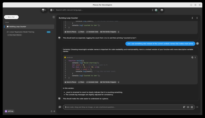Expand the New chat dropdown arrow
Image resolution: width=205 pixels, height=118 pixels.
(17, 17)
